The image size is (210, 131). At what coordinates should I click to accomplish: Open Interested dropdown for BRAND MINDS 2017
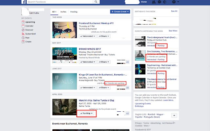point(88,62)
